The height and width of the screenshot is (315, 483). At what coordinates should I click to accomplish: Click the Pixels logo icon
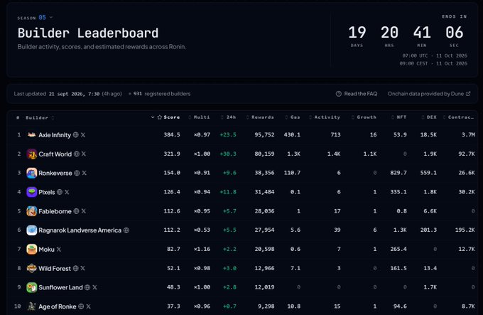pos(31,192)
